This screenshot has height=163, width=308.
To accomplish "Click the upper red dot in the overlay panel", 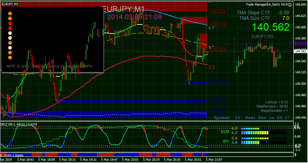I will (x=10, y=23).
